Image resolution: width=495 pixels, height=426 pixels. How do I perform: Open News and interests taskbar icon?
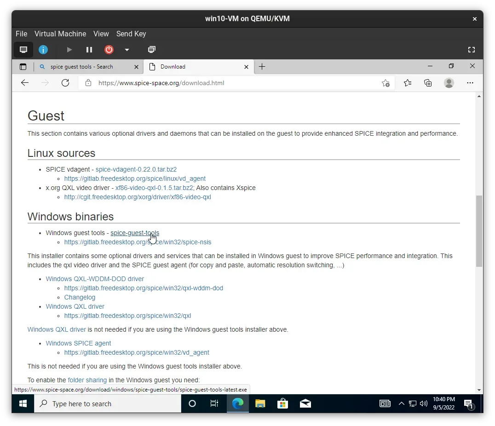385,404
